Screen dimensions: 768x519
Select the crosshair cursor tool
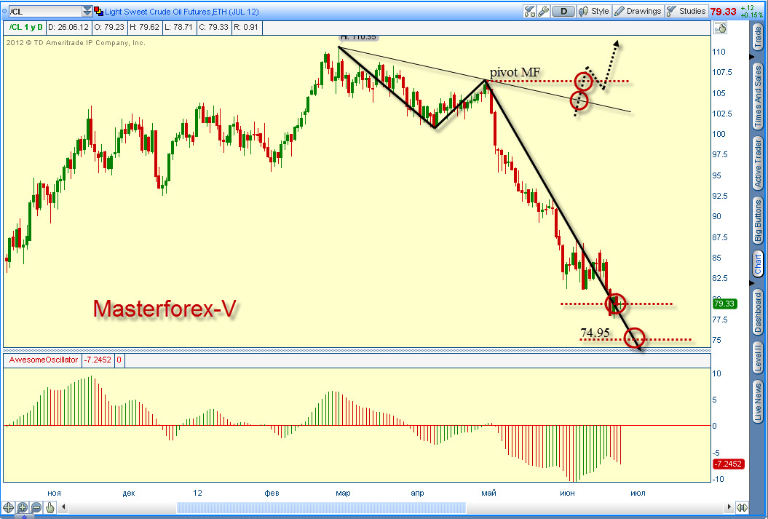point(8,507)
